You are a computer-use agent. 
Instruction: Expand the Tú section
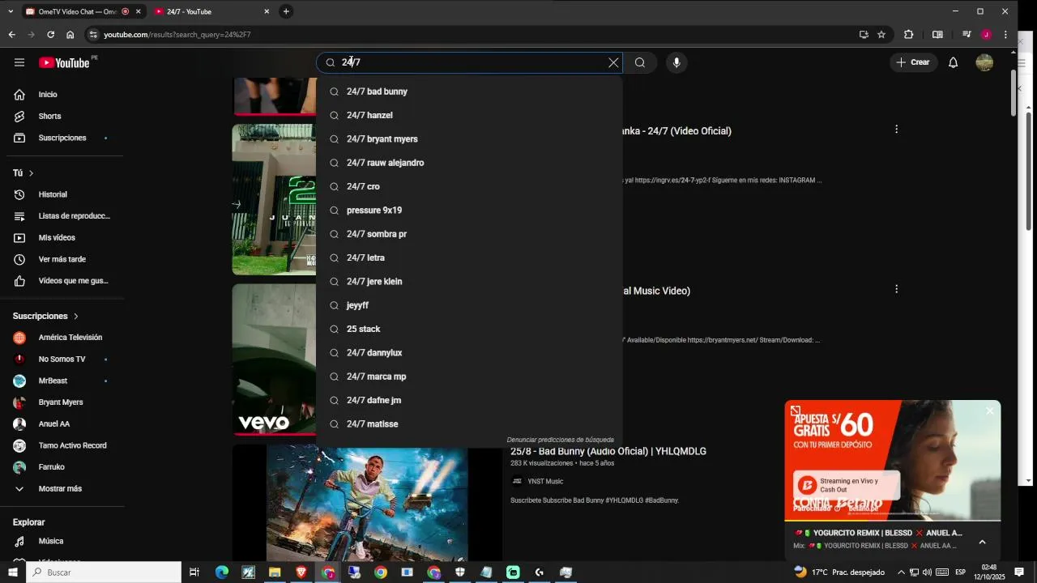coord(23,173)
